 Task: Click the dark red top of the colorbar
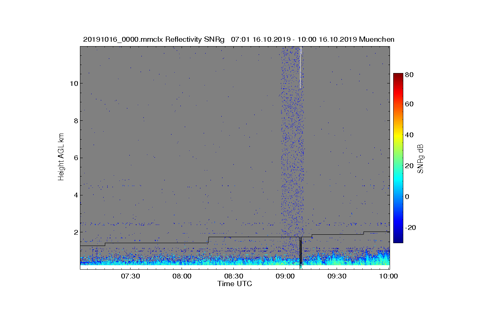(x=398, y=76)
